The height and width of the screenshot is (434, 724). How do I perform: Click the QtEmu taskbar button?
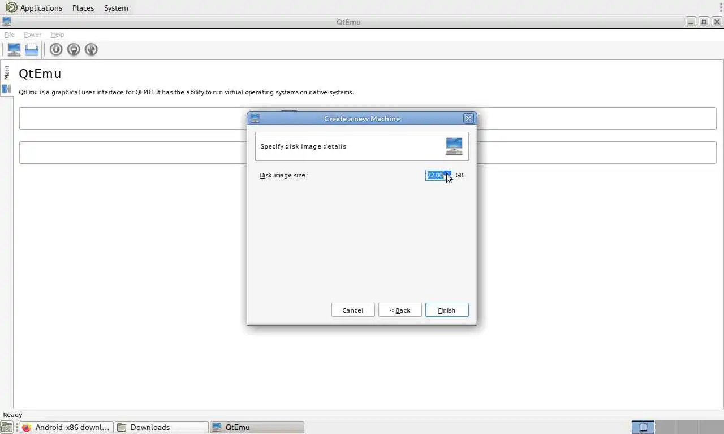pyautogui.click(x=257, y=427)
